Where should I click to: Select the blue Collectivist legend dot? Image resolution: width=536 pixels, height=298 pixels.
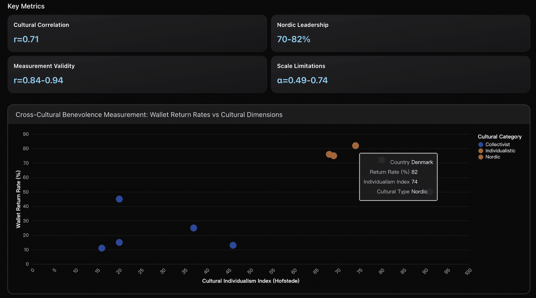480,144
